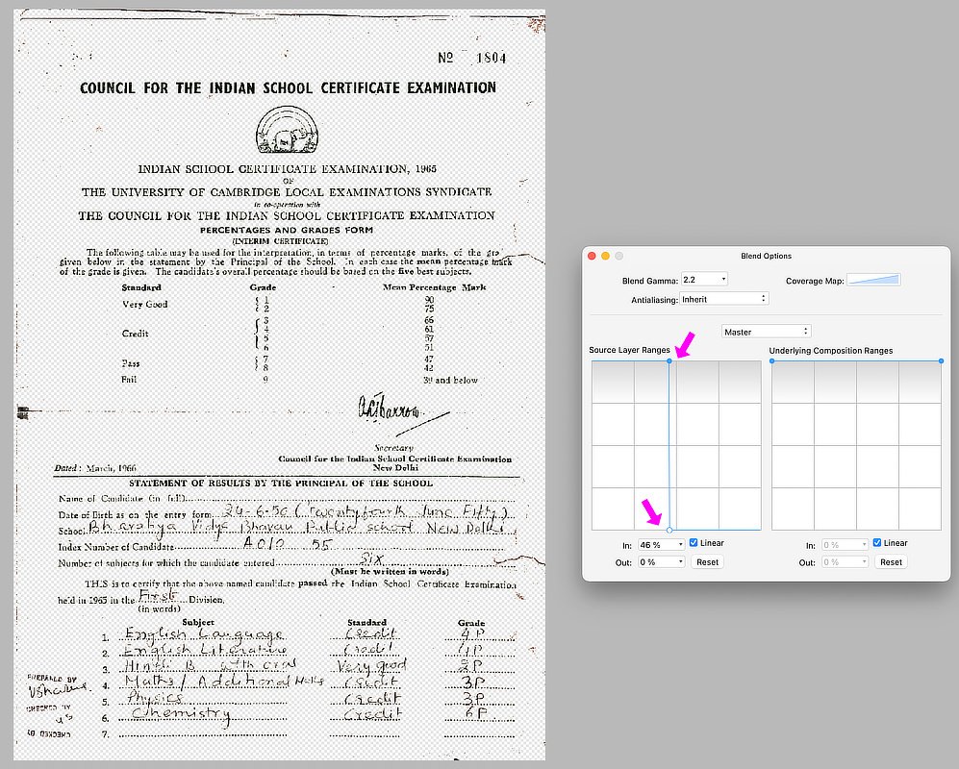Viewport: 959px width, 769px height.
Task: Open the source In 46 % dropdown arrow
Action: tap(680, 545)
